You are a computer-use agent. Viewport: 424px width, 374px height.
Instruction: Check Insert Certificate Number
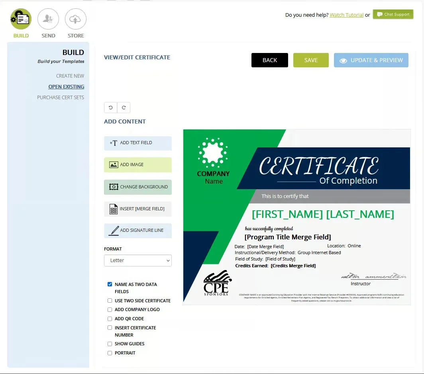coord(110,328)
